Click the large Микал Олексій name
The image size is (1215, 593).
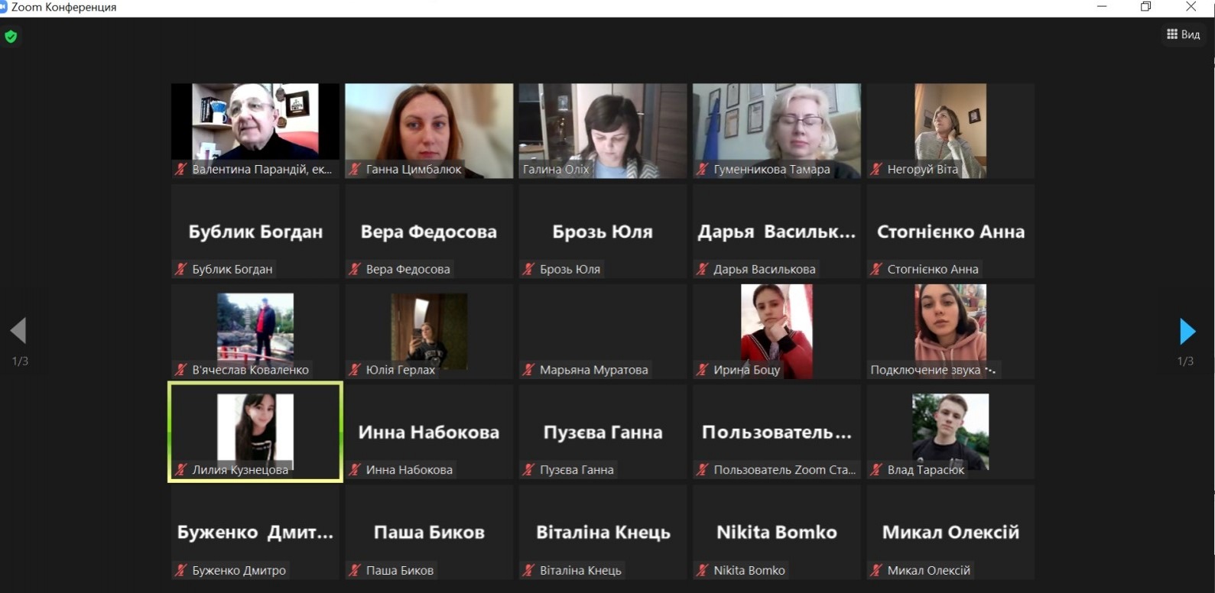coord(950,533)
